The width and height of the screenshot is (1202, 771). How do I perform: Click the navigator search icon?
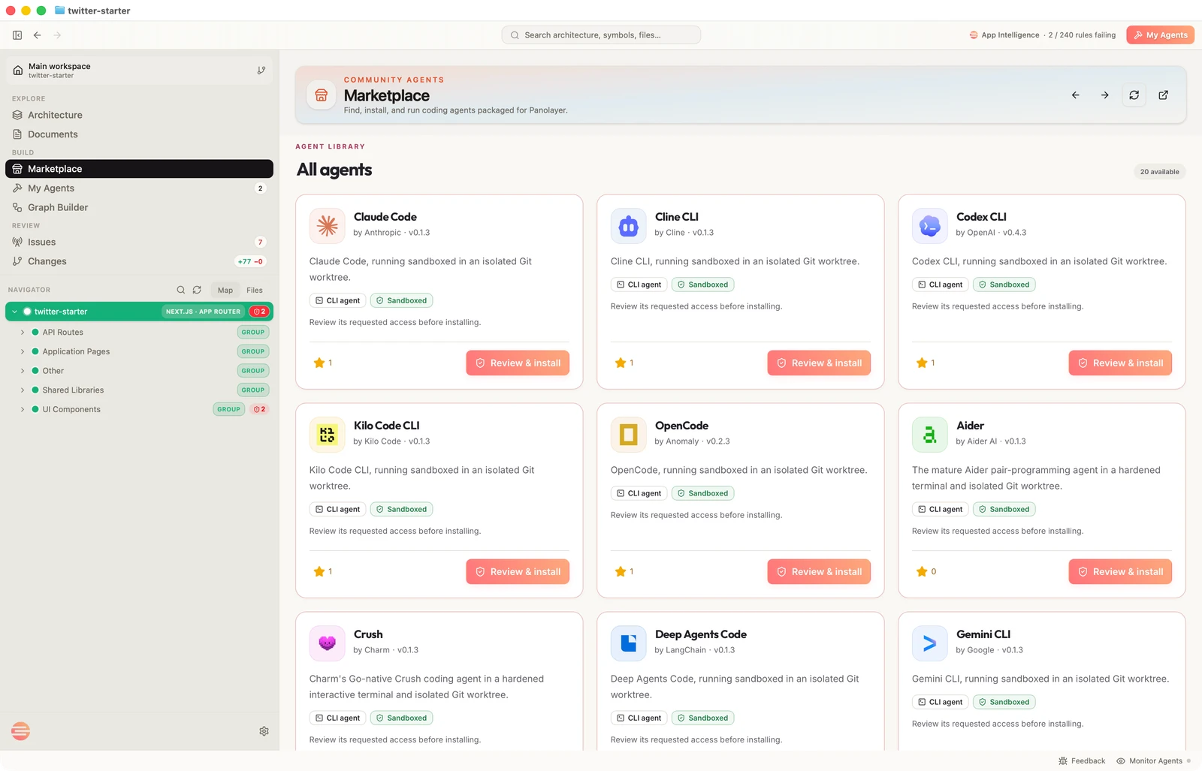click(181, 290)
